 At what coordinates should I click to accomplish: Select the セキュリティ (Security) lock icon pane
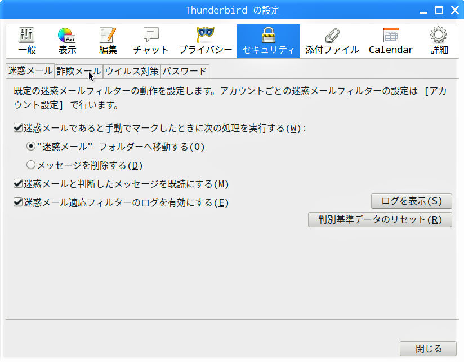[x=269, y=41]
